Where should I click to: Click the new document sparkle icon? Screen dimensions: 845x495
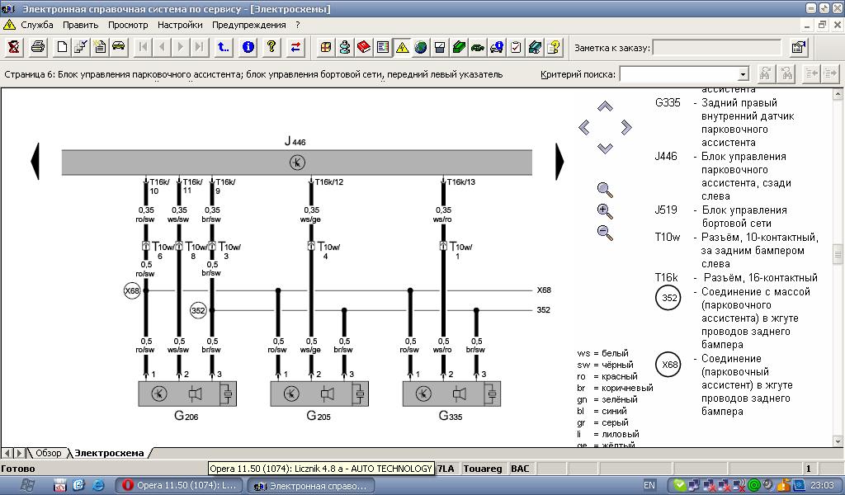pos(100,47)
